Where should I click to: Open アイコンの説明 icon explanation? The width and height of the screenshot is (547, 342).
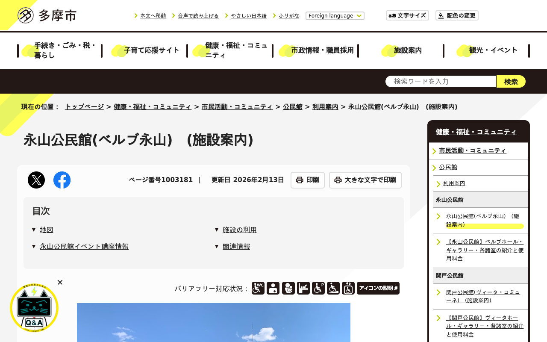tap(378, 288)
